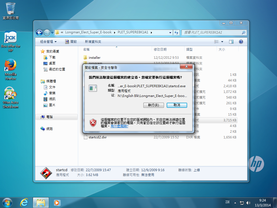Click the volume speaker tray icon
This screenshot has width=277, height=208.
248,203
